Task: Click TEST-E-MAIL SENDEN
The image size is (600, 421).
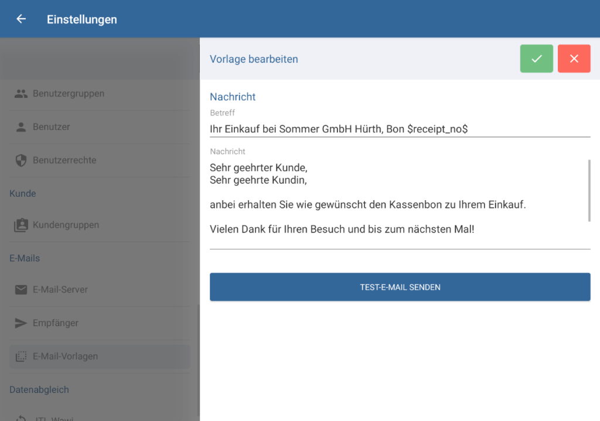Action: [400, 287]
